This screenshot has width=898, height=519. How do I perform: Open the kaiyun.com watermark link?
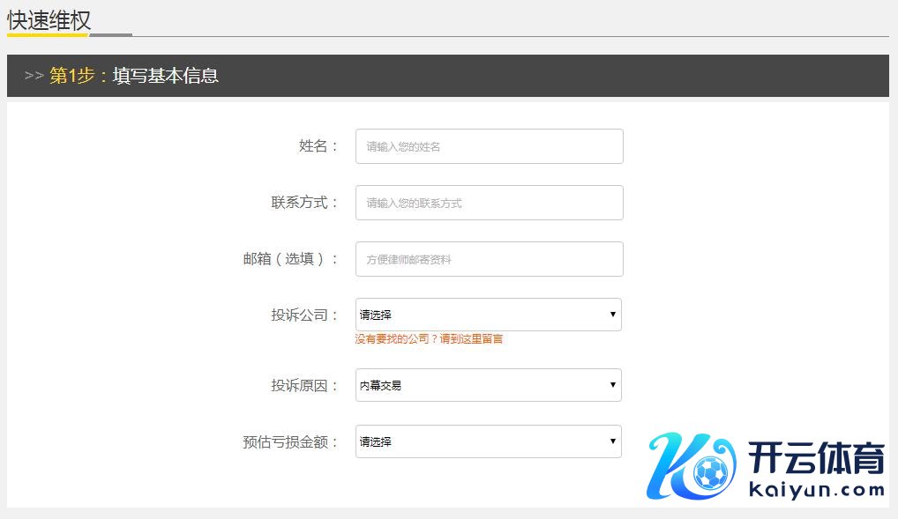click(x=816, y=490)
